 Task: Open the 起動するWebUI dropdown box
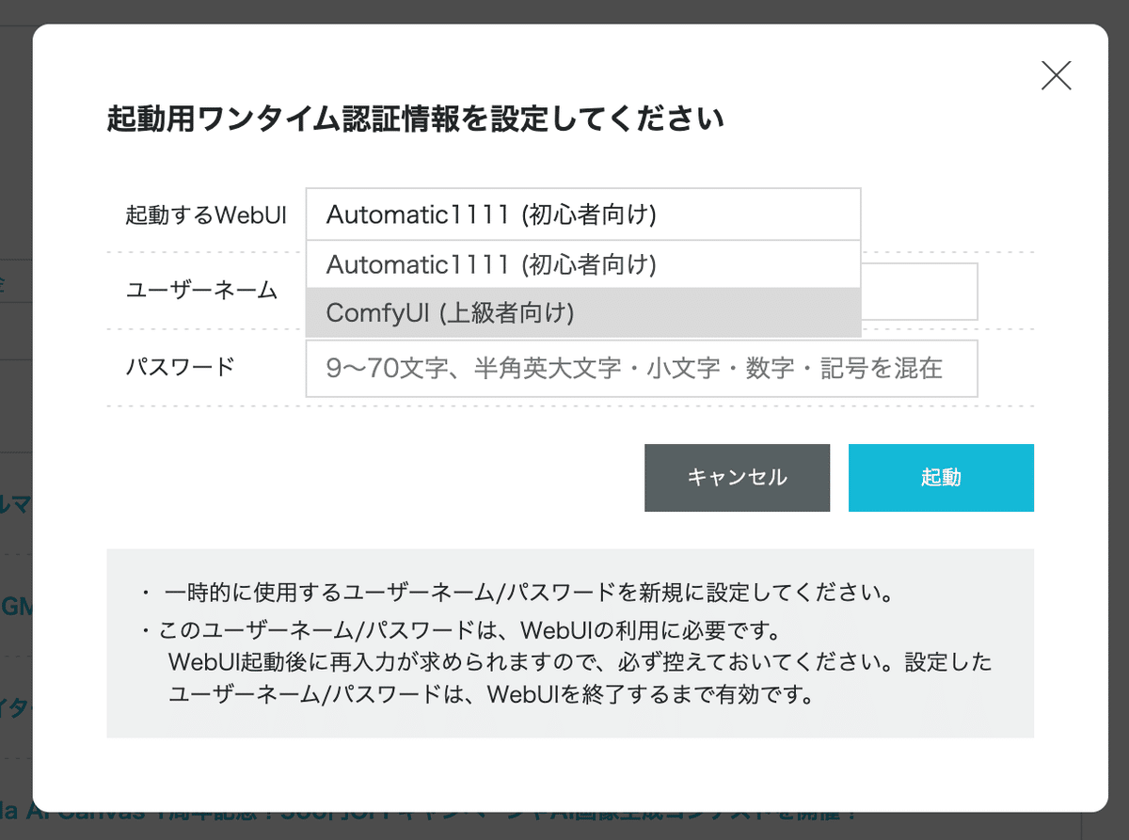pyautogui.click(x=583, y=214)
